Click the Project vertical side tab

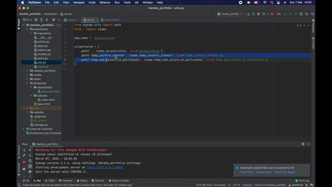click(x=19, y=24)
